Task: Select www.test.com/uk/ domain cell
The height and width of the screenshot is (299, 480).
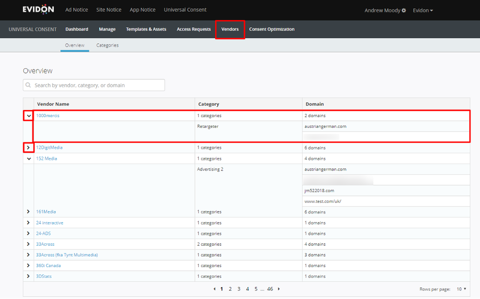Action: [x=323, y=201]
